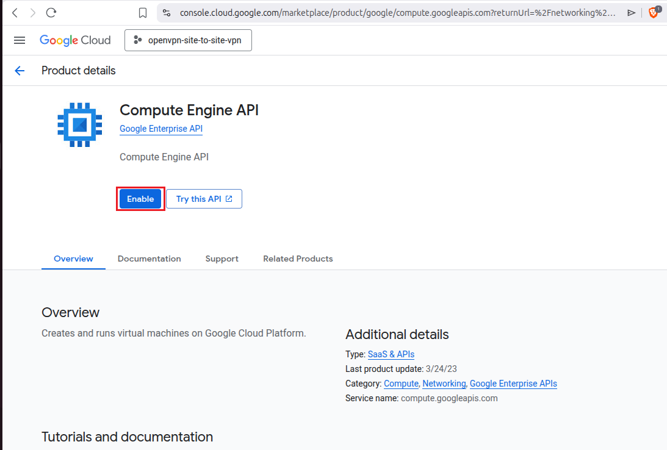Open the Support tab
The width and height of the screenshot is (667, 450).
tap(222, 259)
